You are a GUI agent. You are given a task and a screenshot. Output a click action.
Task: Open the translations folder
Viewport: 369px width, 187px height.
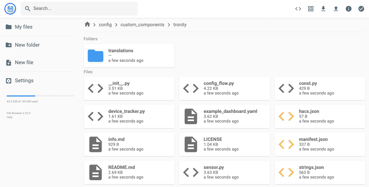[129, 56]
